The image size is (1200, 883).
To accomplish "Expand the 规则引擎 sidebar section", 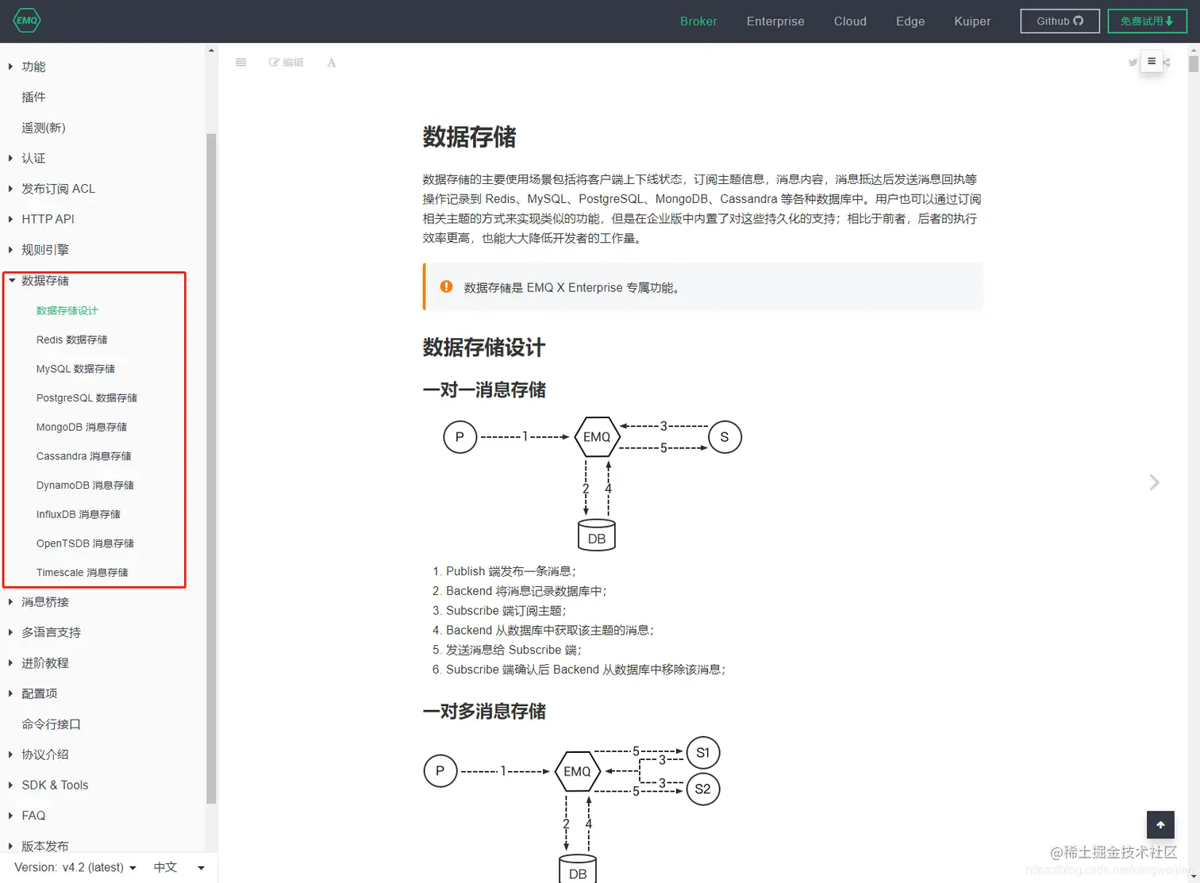I will pos(45,249).
